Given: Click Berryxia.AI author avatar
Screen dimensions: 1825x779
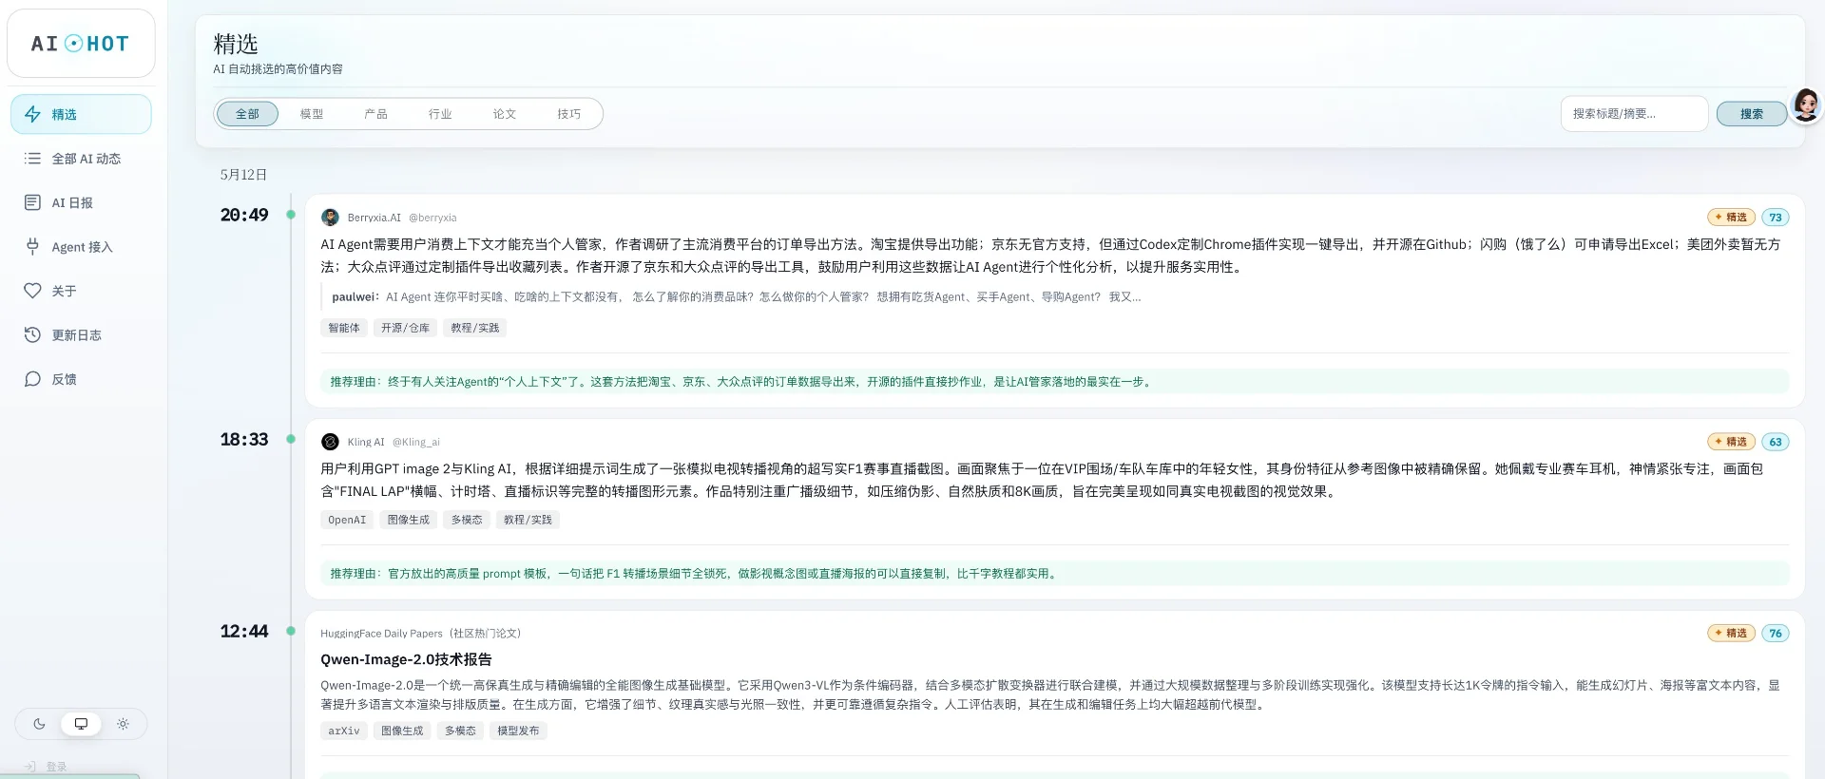Looking at the screenshot, I should tap(330, 218).
